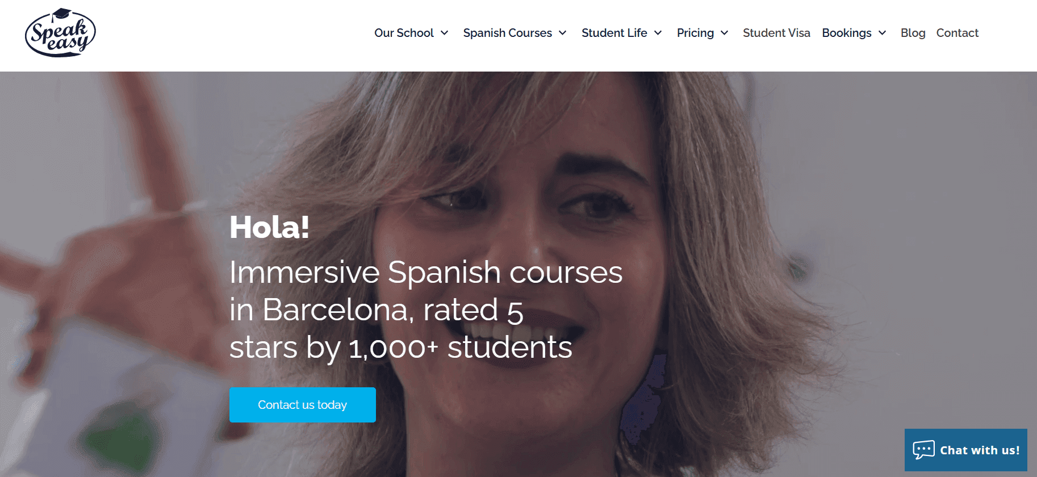Screen dimensions: 1037x477
Task: Click the graduation cap icon in the logo
Action: click(x=60, y=12)
